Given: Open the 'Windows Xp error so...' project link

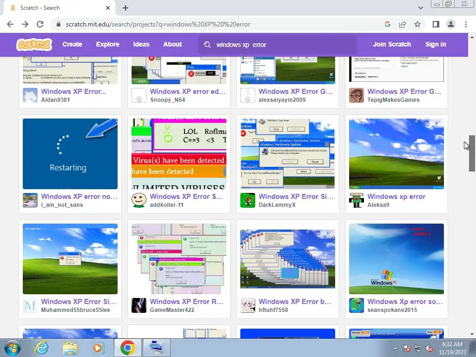Looking at the screenshot, I should pos(405,301).
